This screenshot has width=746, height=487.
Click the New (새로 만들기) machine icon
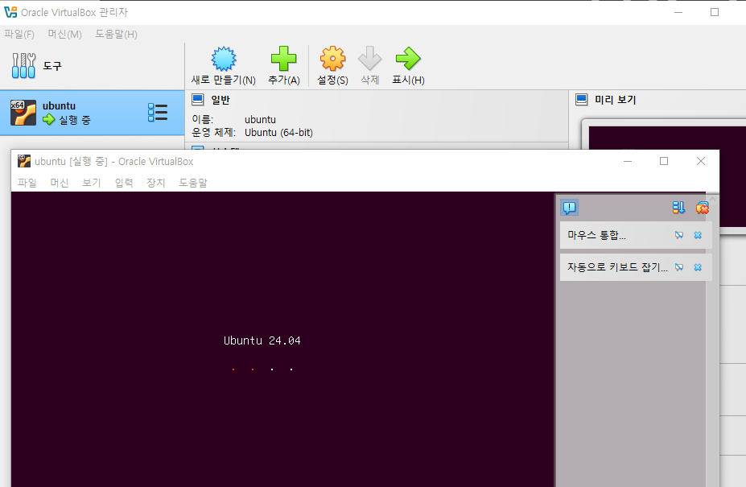click(224, 59)
